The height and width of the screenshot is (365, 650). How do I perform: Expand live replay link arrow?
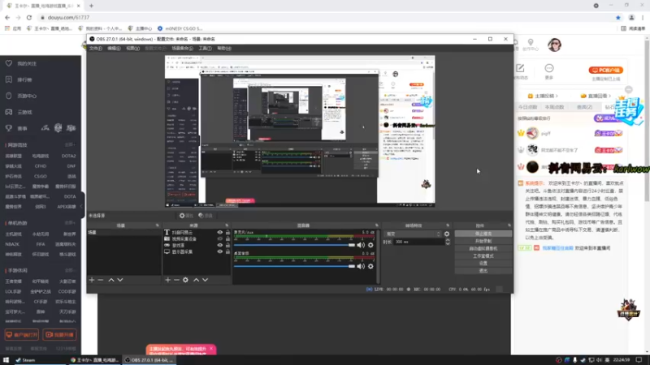tap(610, 96)
